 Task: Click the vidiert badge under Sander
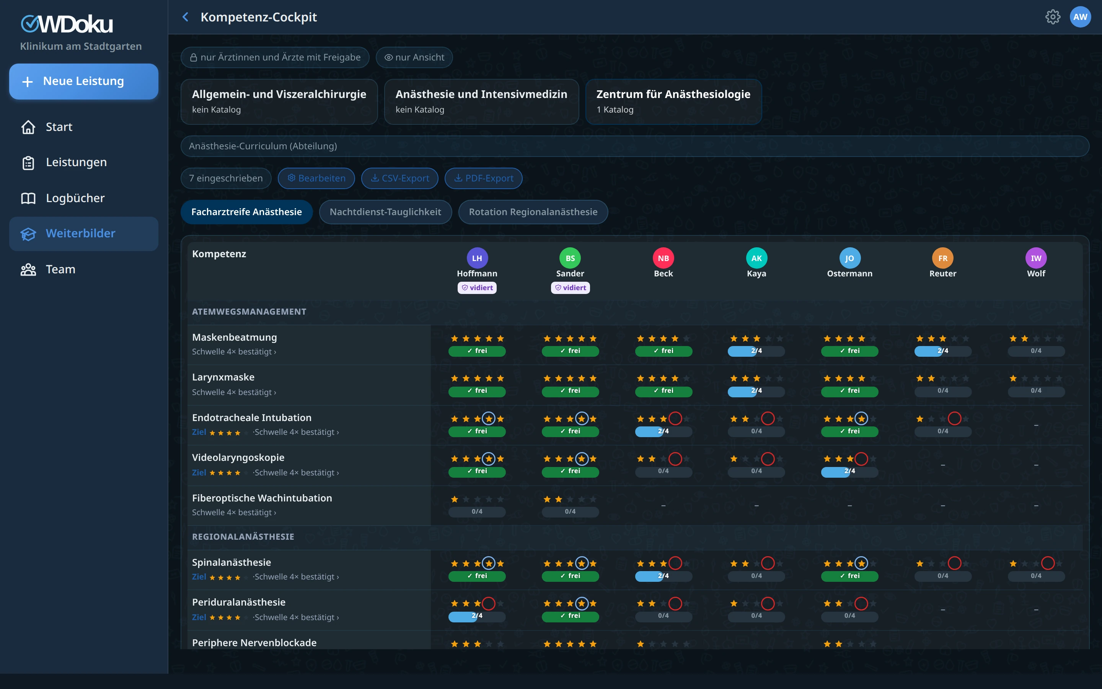coord(570,287)
